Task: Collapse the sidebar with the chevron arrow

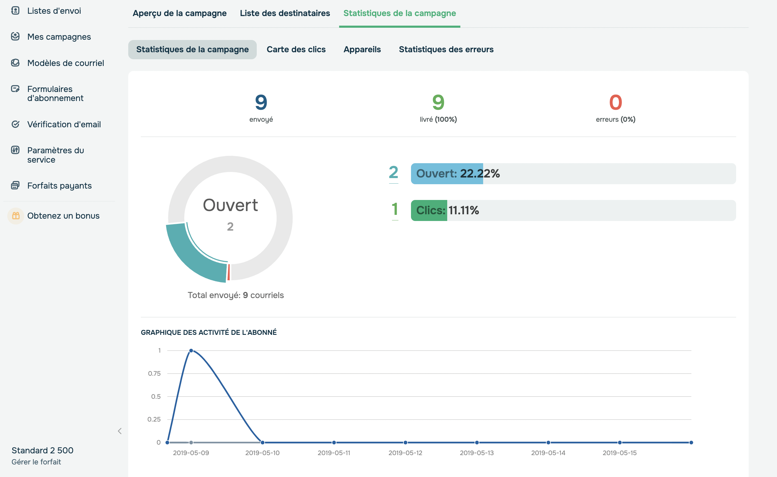Action: 119,431
